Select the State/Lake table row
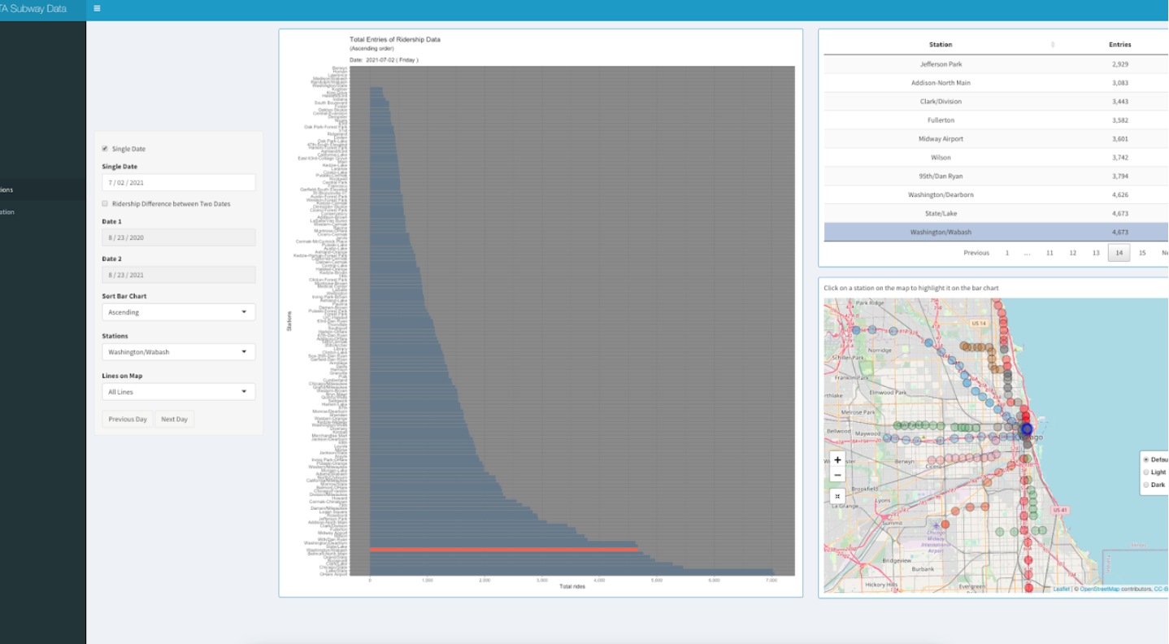 coord(997,213)
